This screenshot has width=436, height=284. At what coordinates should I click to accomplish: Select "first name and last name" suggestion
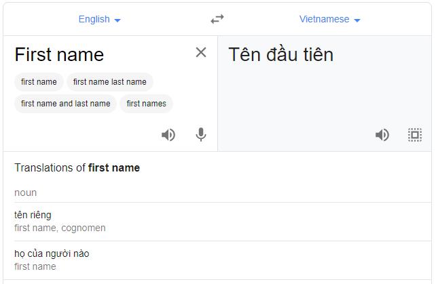[66, 104]
